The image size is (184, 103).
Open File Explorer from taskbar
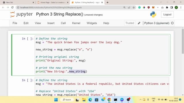point(84,100)
